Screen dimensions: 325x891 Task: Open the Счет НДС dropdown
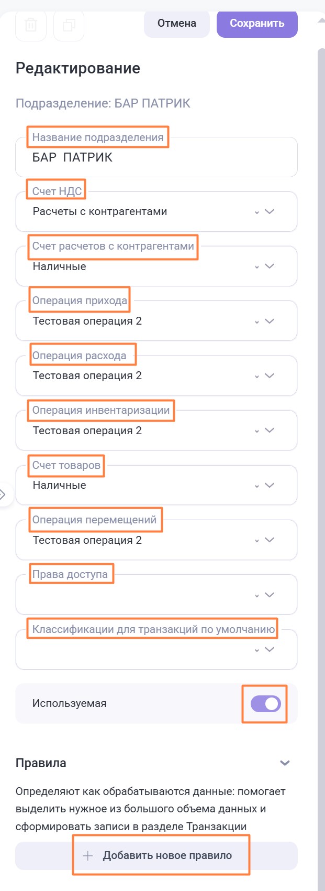tap(269, 212)
